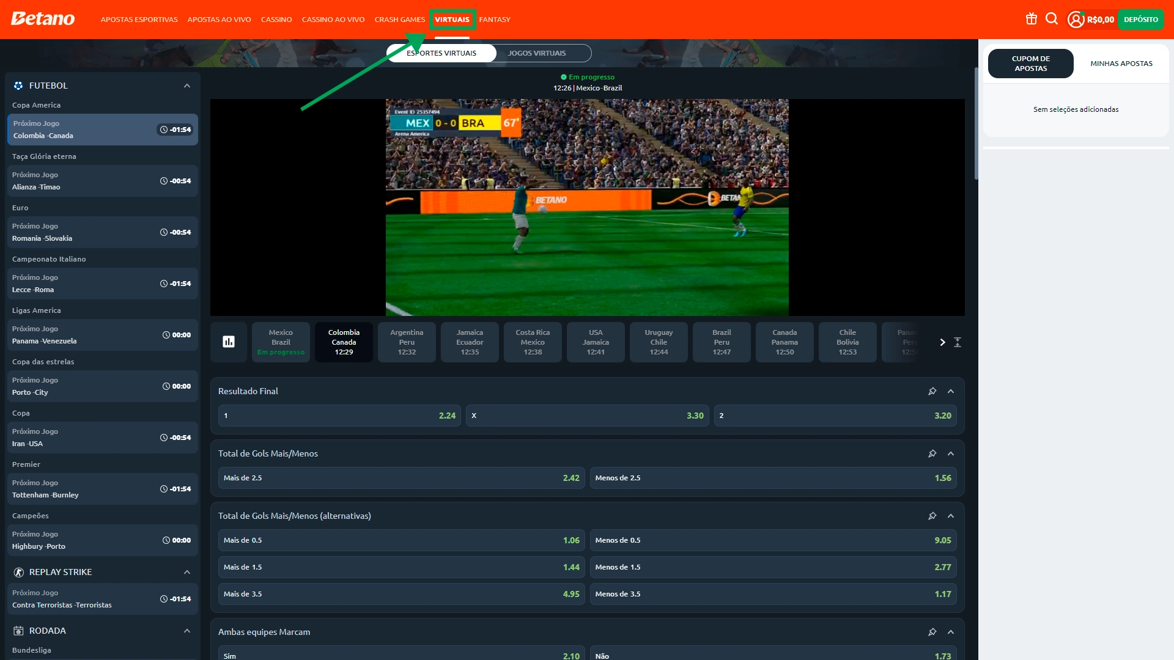Click the Depósito button
The height and width of the screenshot is (660, 1174).
click(x=1141, y=20)
